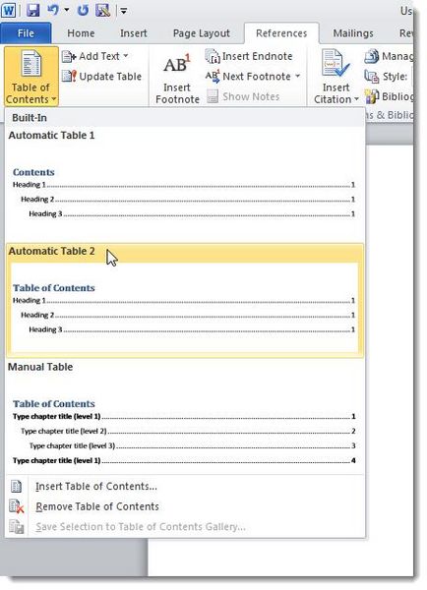
Task: Click the Update Table icon
Action: 69,77
